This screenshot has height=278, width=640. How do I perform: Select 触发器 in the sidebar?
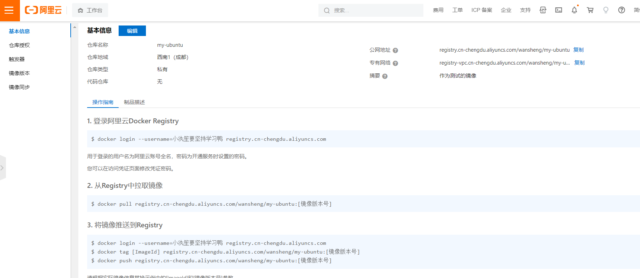pos(17,59)
